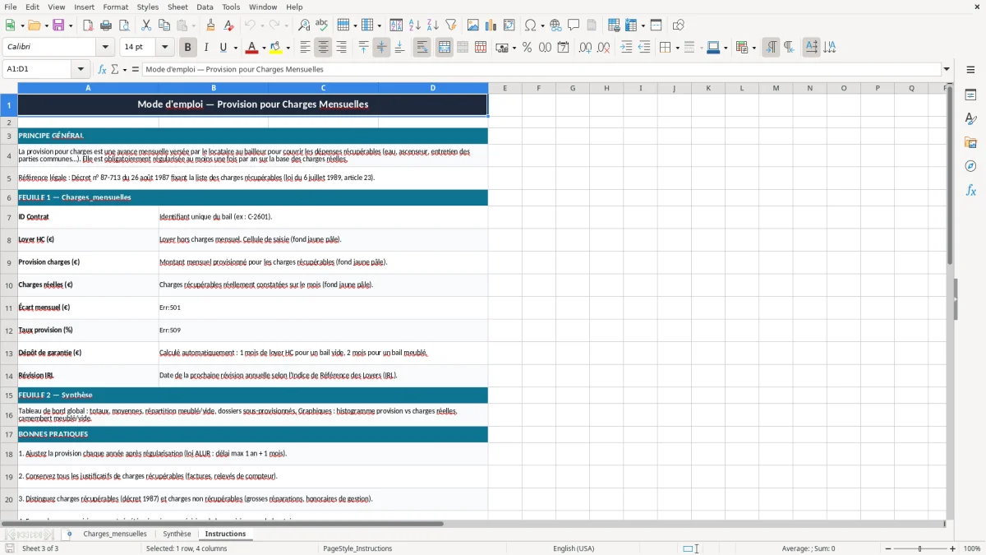Open the Borders dropdown arrow
The image size is (986, 555).
pos(677,48)
